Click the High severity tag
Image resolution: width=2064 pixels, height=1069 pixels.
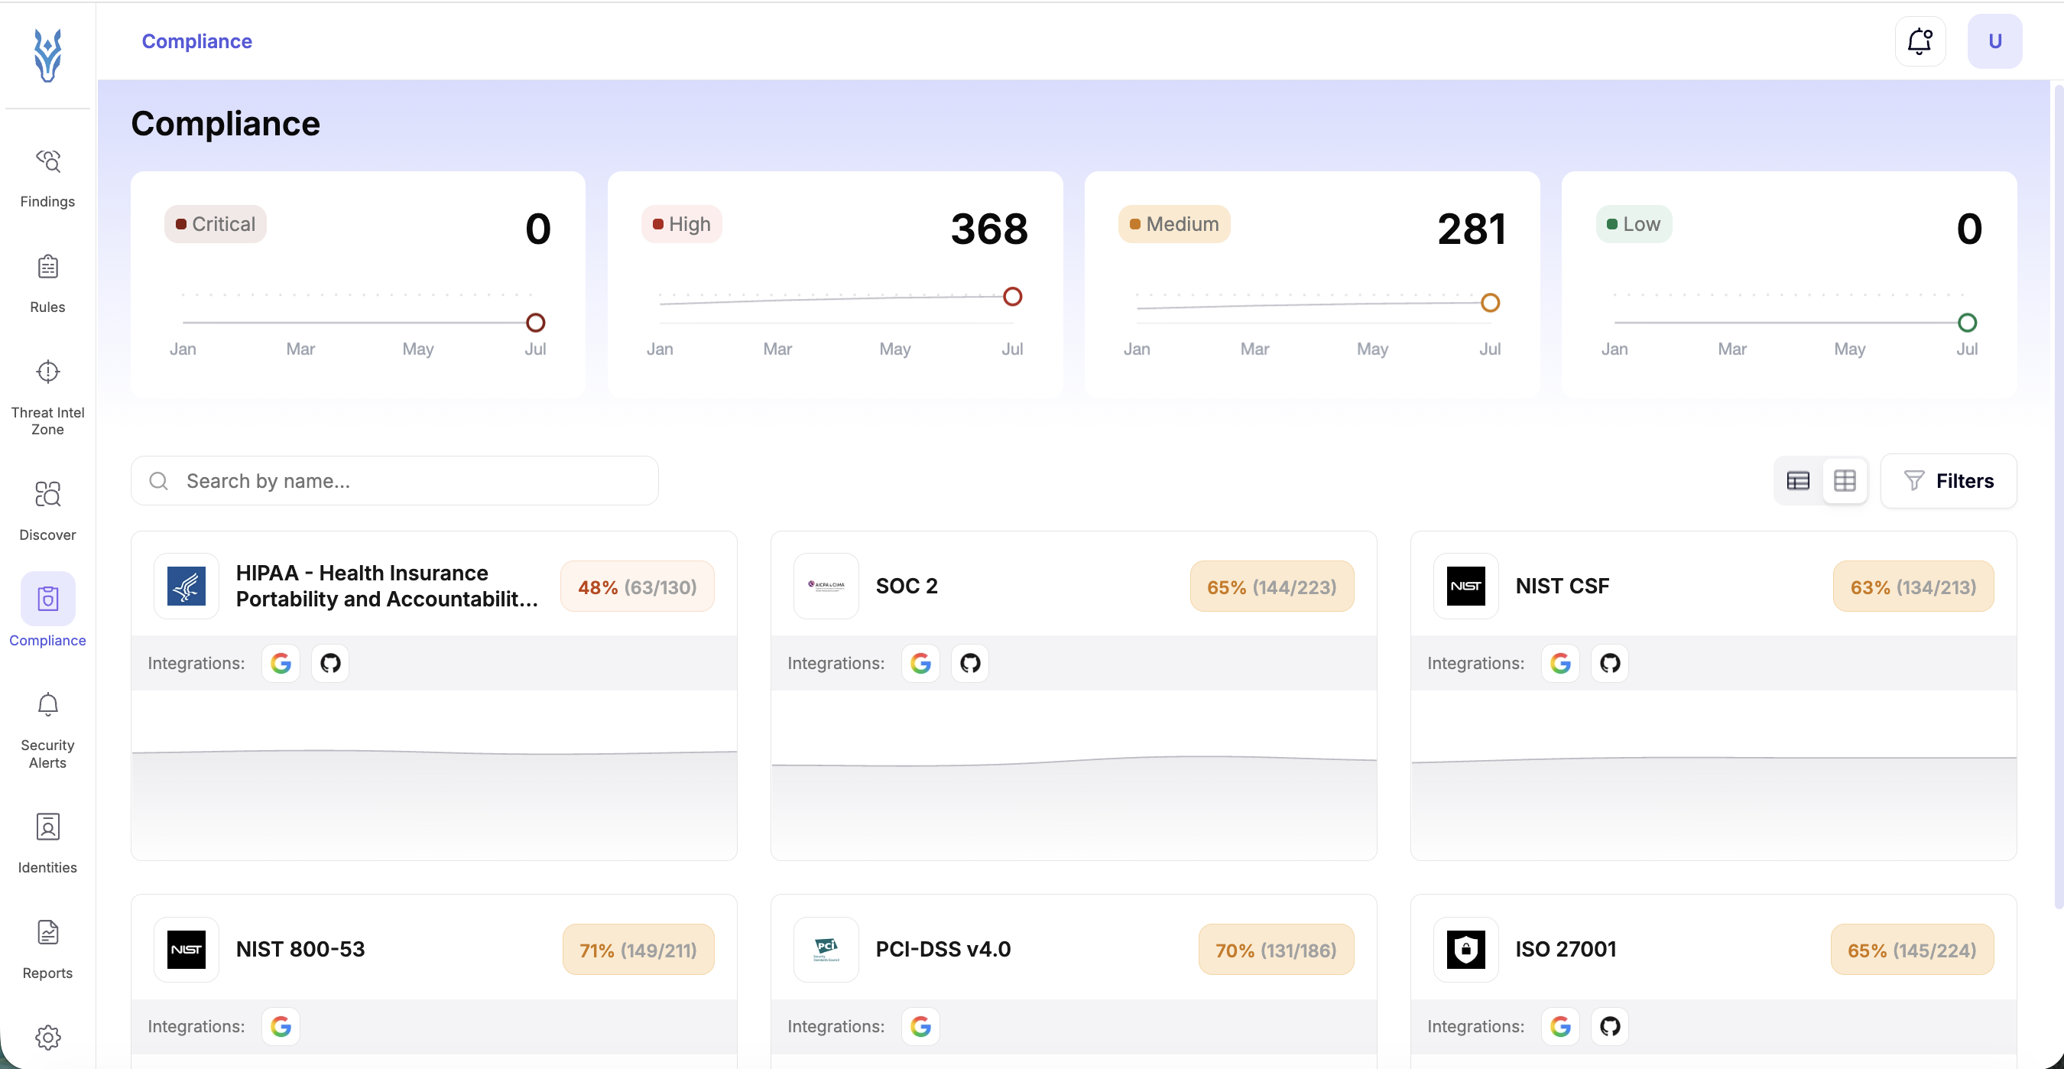681,223
